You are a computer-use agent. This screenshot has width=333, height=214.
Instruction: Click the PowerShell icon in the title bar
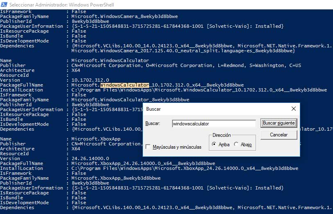click(4, 4)
